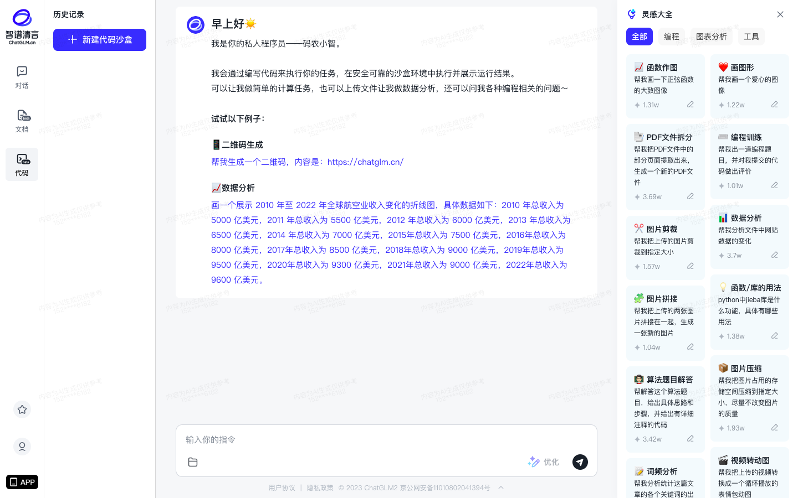The height and width of the screenshot is (498, 798).
Task: Edit the 图片拼接 card prompt
Action: pos(690,347)
